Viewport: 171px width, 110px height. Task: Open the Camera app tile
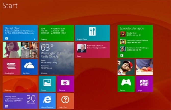(x=65, y=84)
